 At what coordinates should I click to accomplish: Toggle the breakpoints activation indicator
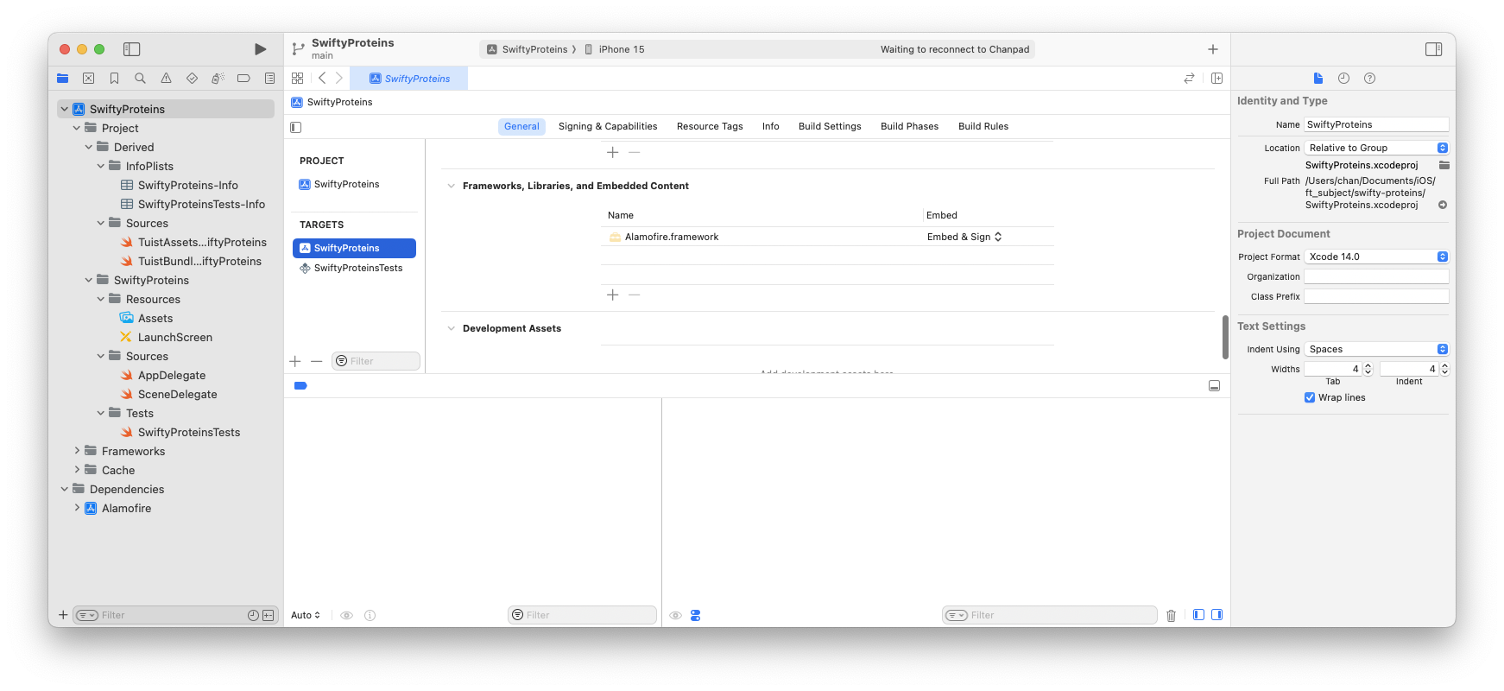[x=300, y=386]
